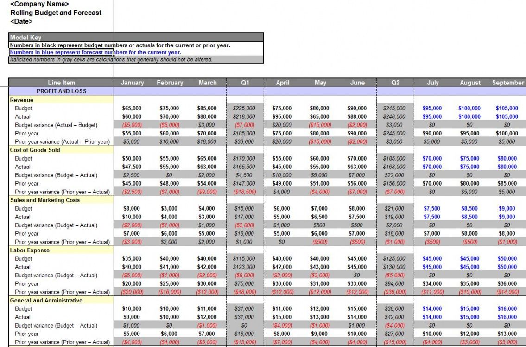This screenshot has height=347, width=526.
Task: Click the Rolling Budget and Forecast title
Action: click(56, 13)
